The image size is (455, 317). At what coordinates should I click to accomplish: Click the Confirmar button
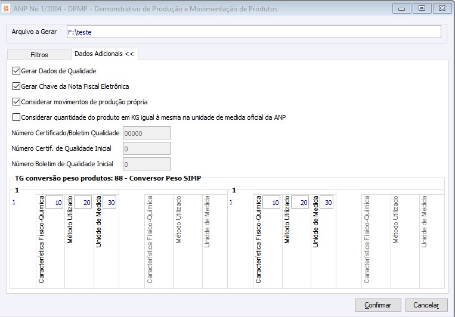(378, 305)
